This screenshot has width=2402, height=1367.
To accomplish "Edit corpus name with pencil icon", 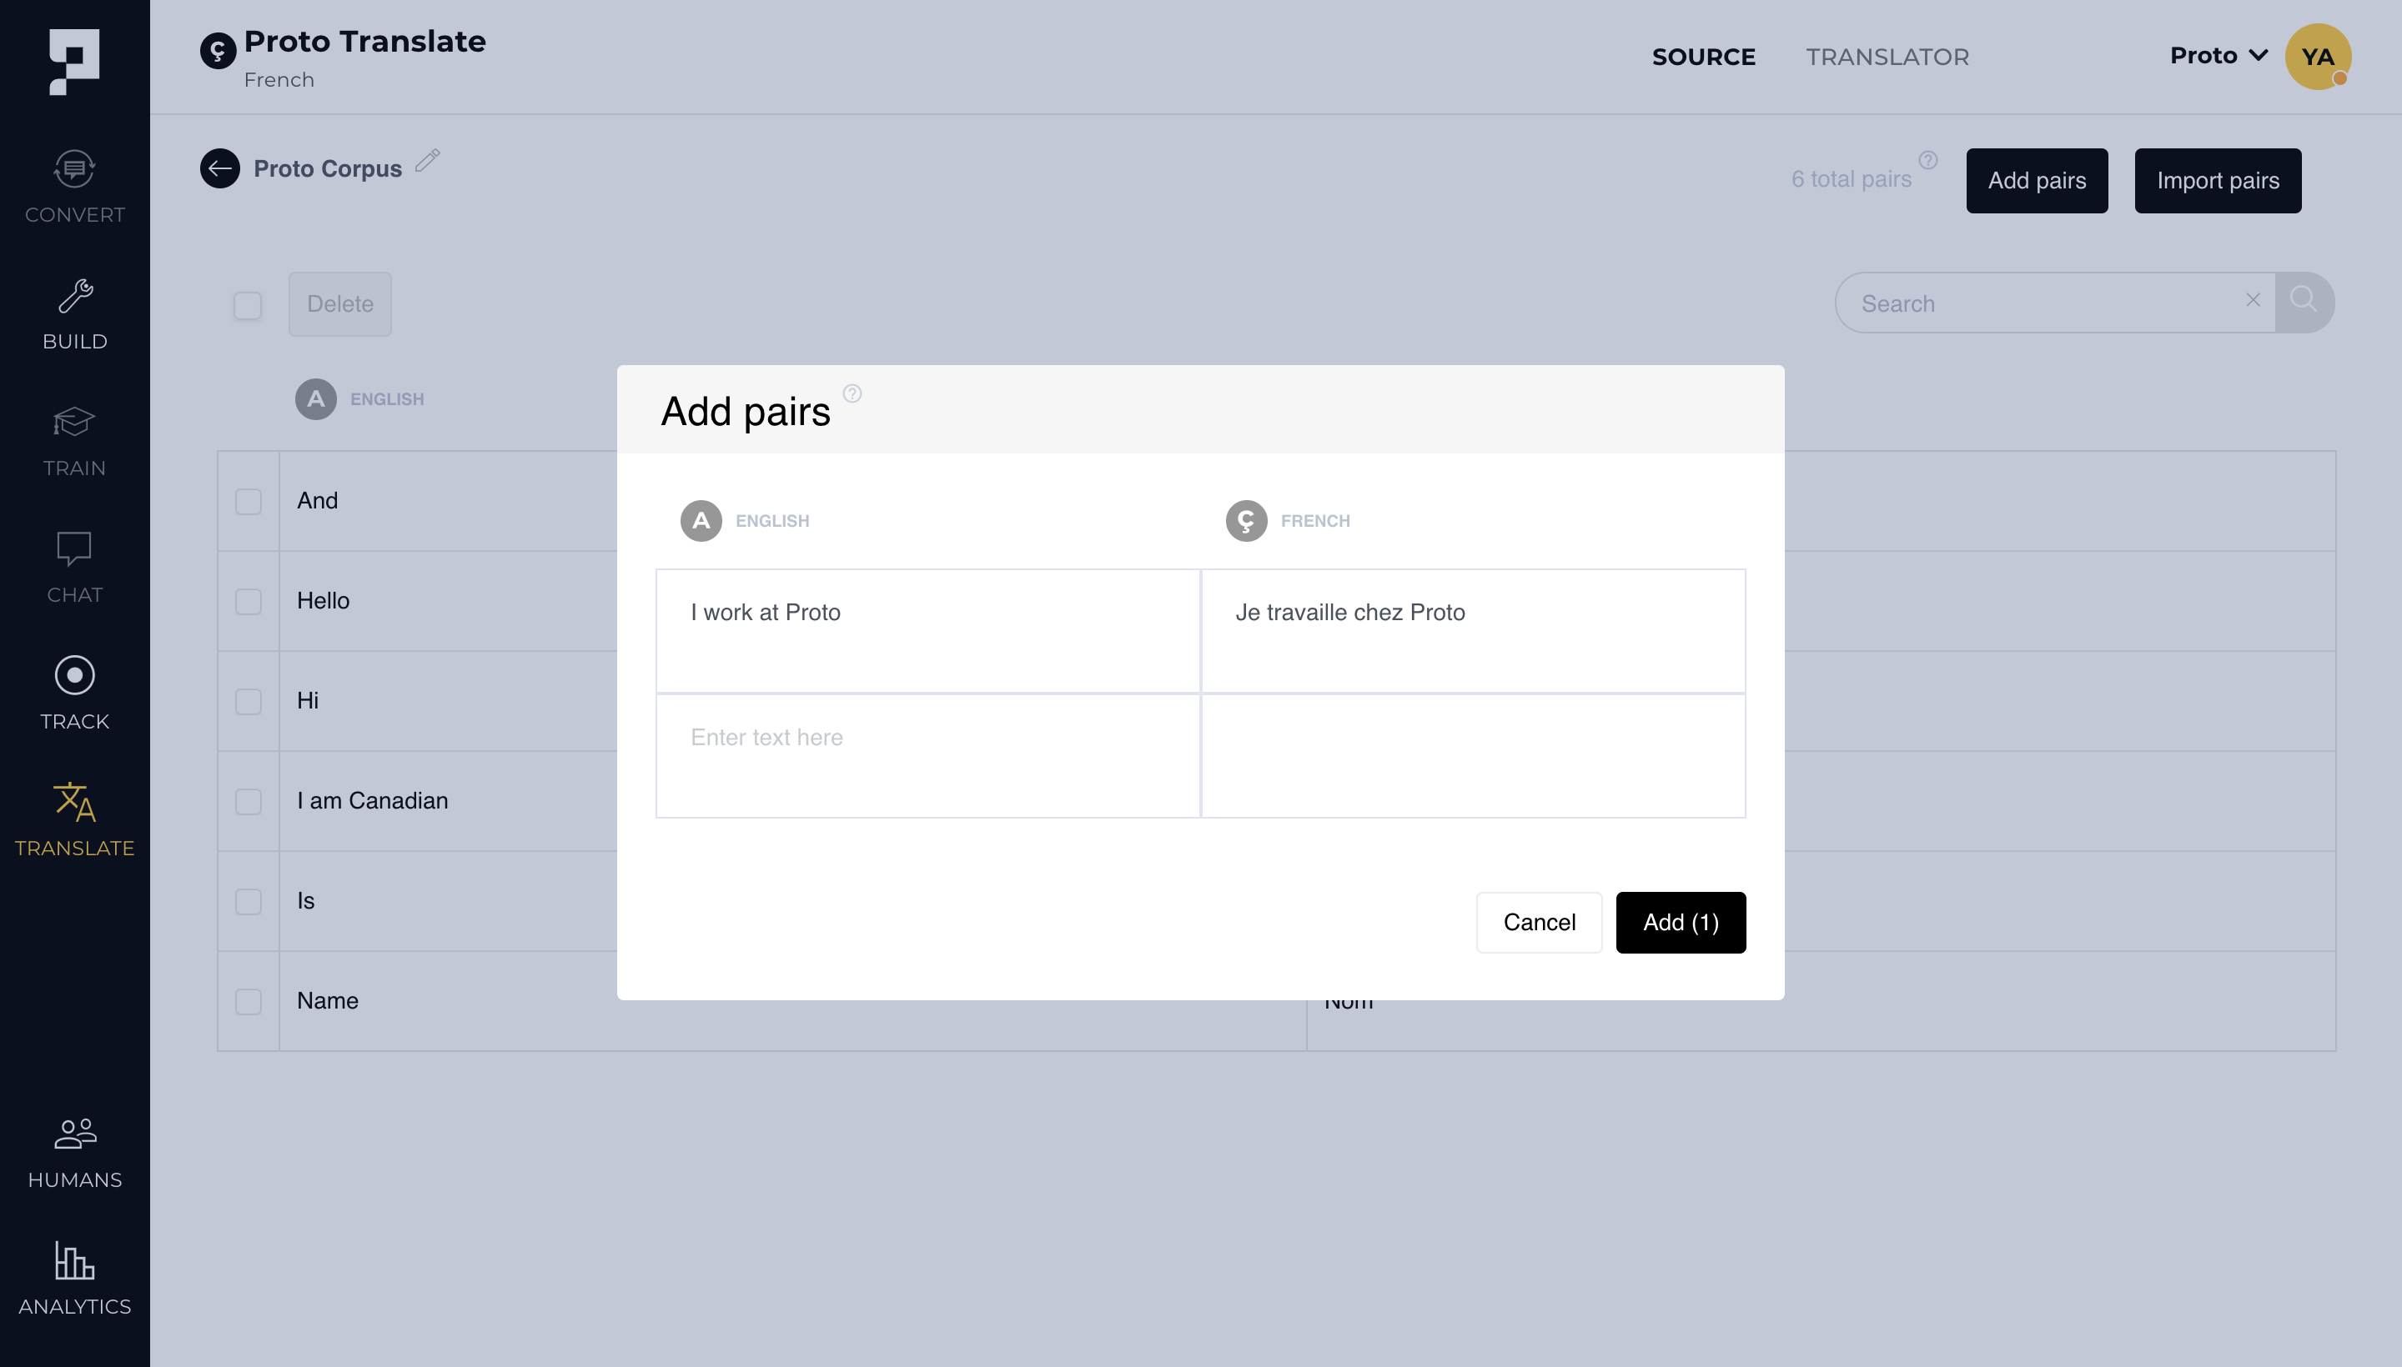I will [x=427, y=161].
